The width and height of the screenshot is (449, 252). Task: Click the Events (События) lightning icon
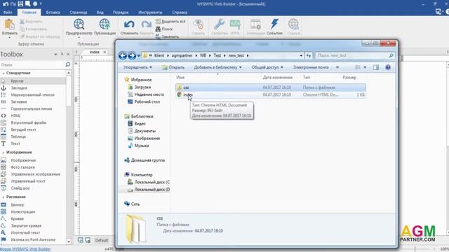pos(274,24)
